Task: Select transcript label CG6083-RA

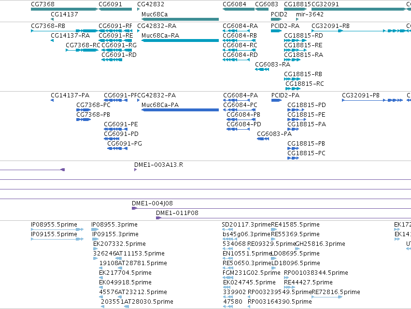Action: 272,65
